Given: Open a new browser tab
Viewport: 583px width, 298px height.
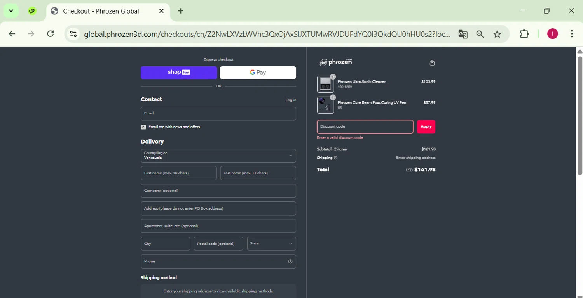Looking at the screenshot, I should (x=181, y=11).
